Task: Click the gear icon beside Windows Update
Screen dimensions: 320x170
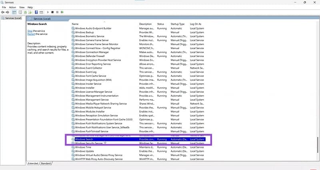Action: [73, 151]
